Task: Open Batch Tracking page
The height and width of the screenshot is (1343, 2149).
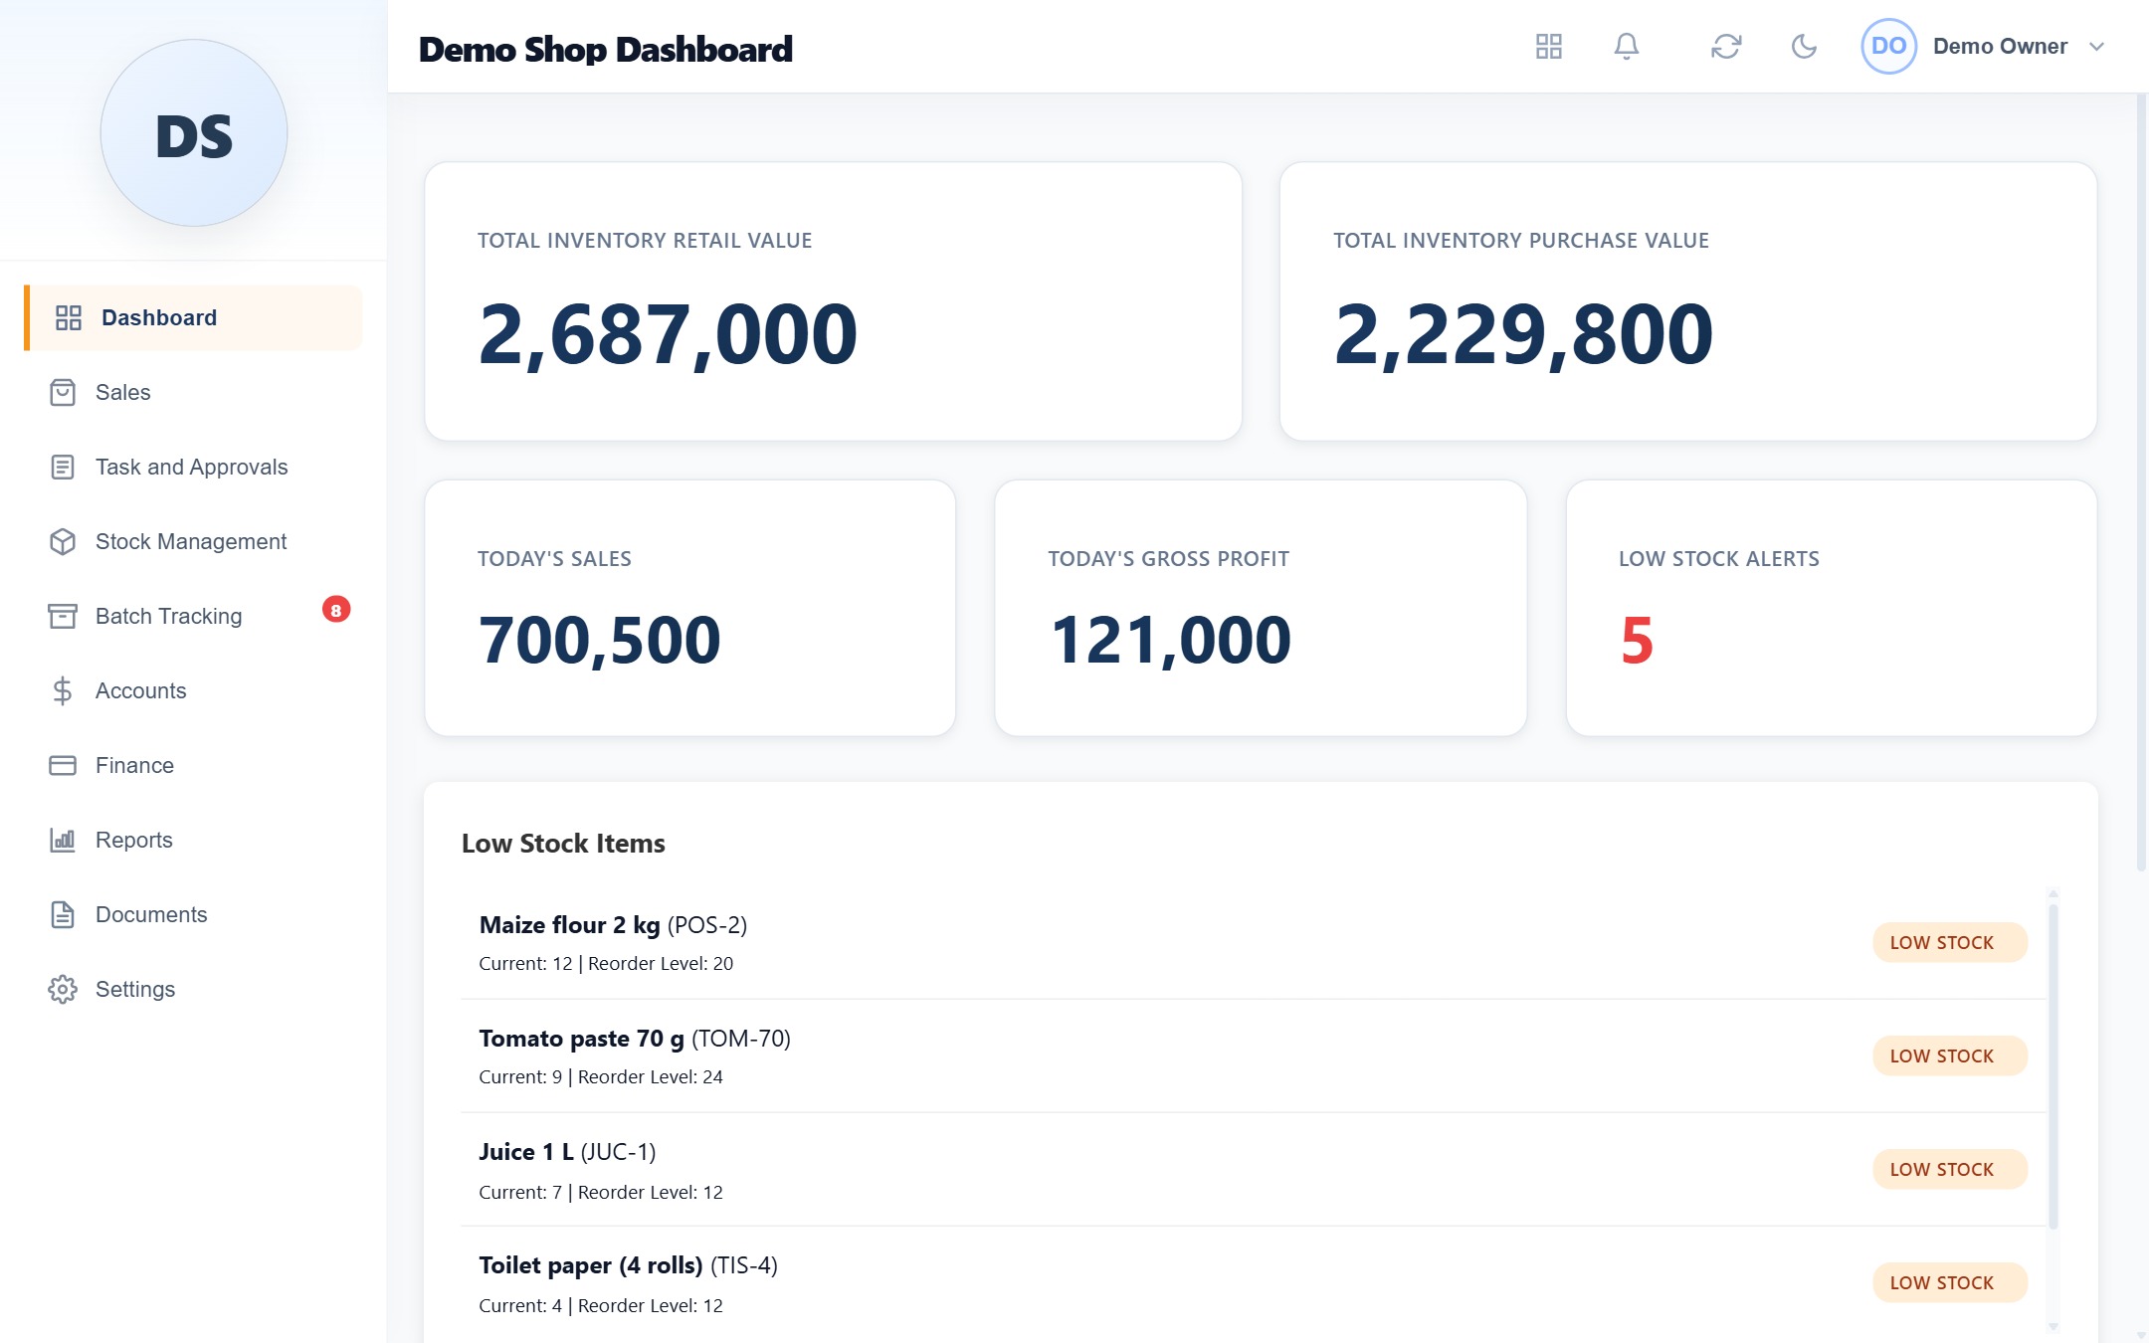Action: (168, 616)
